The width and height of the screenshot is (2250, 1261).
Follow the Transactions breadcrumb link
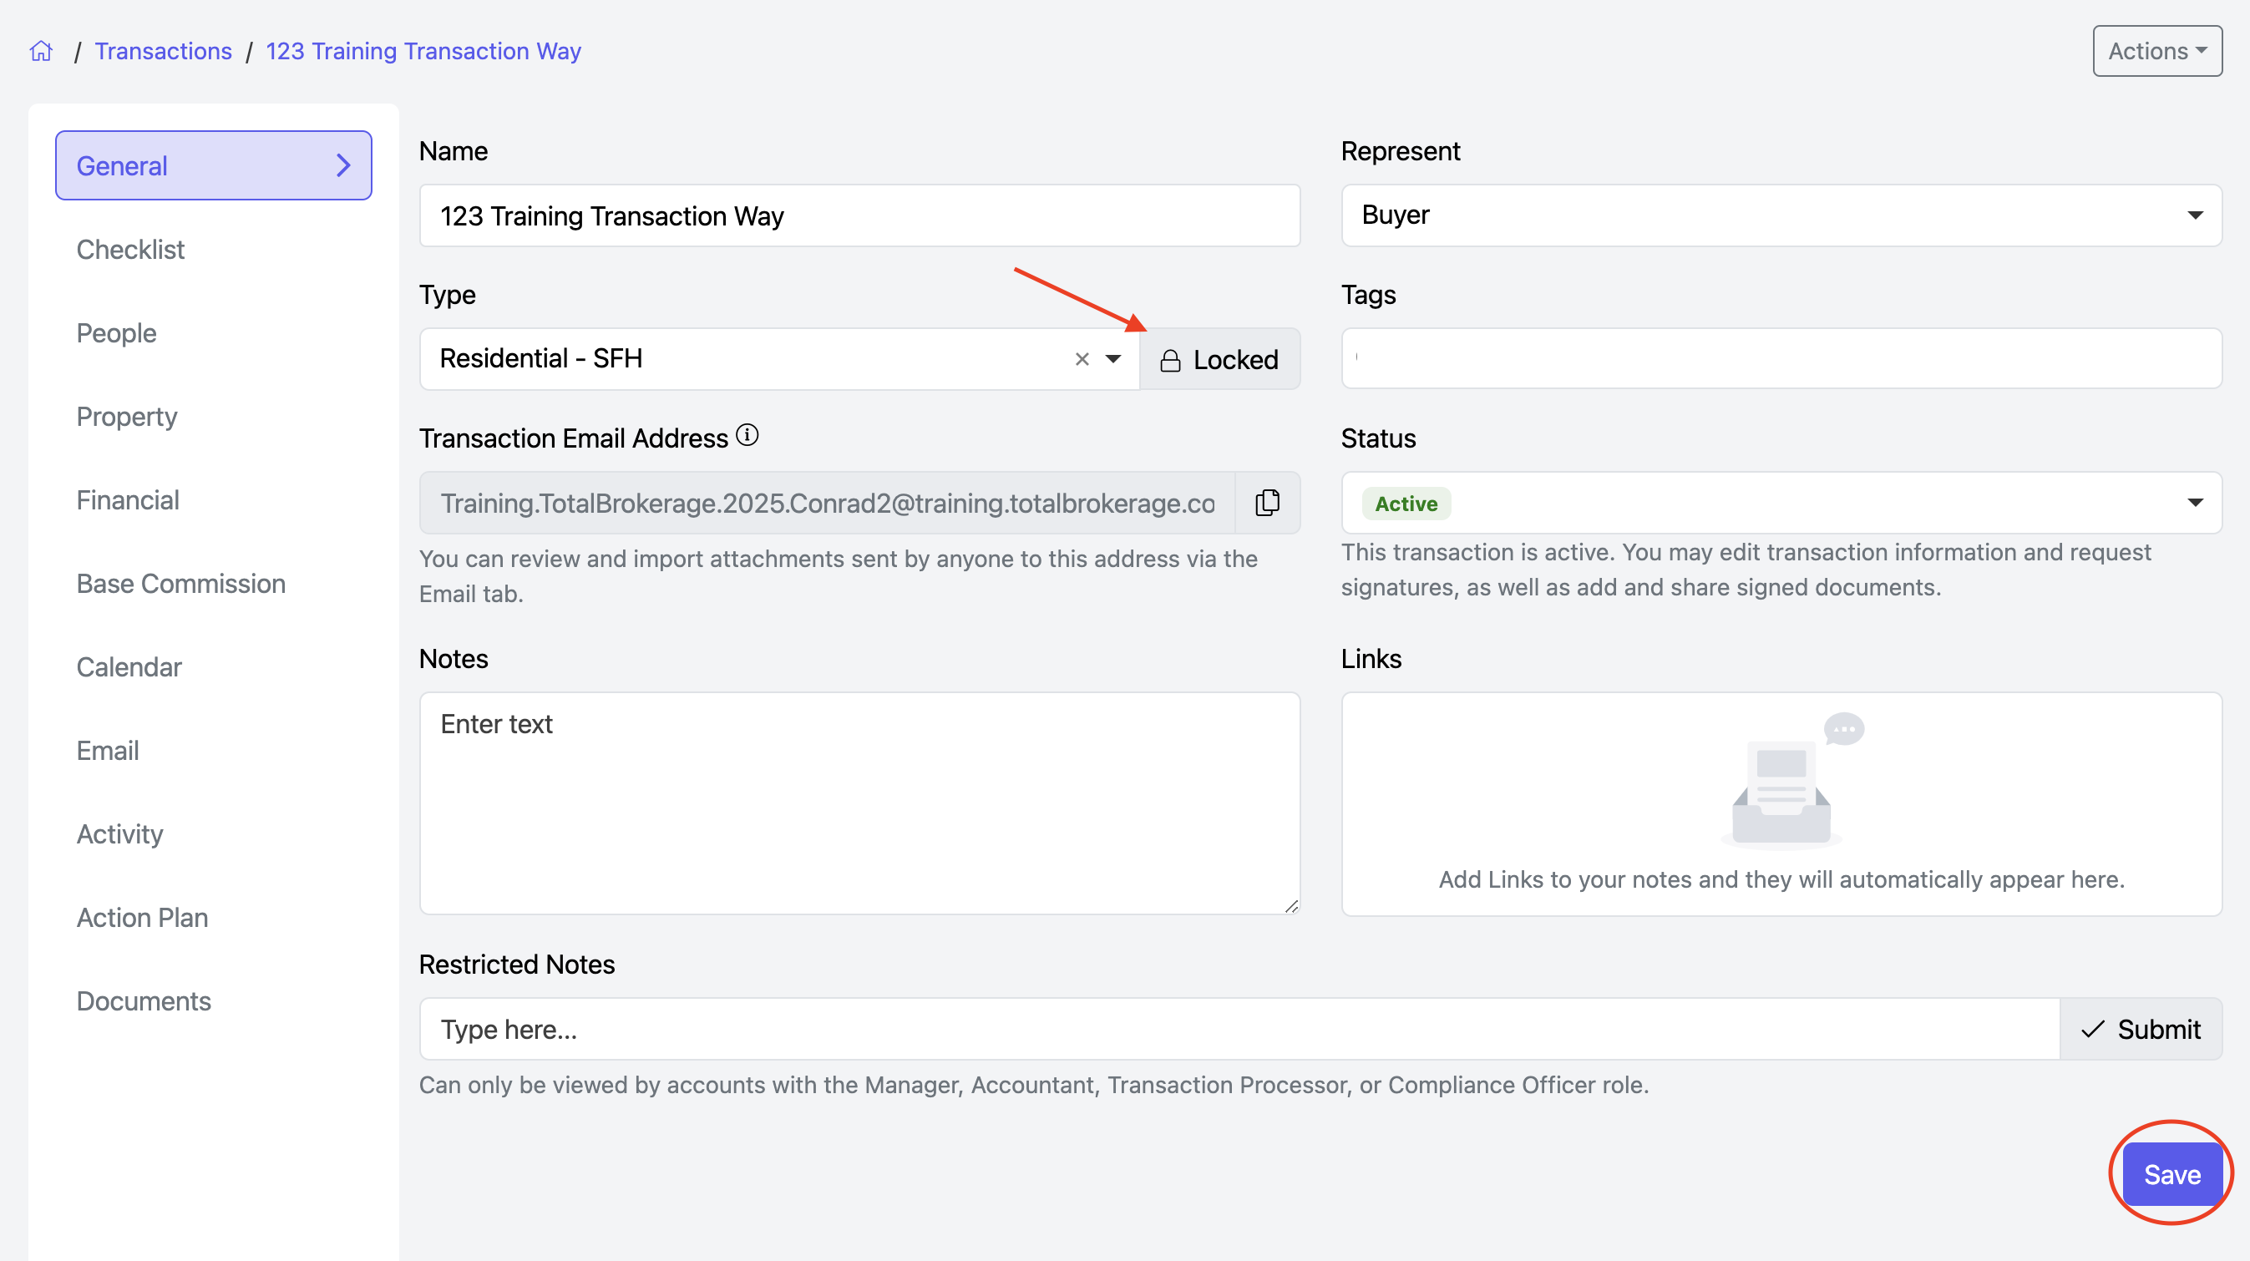(x=164, y=51)
